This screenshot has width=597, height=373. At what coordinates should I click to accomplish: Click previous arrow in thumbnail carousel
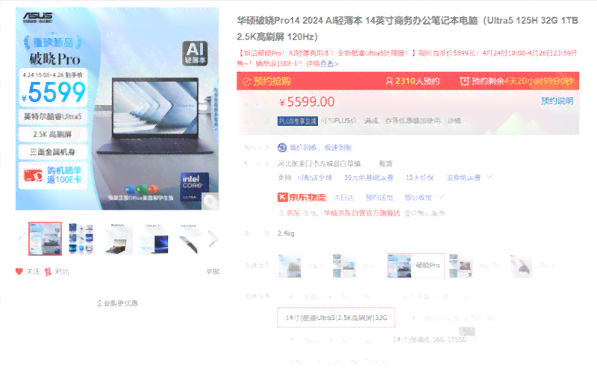[x=22, y=239]
